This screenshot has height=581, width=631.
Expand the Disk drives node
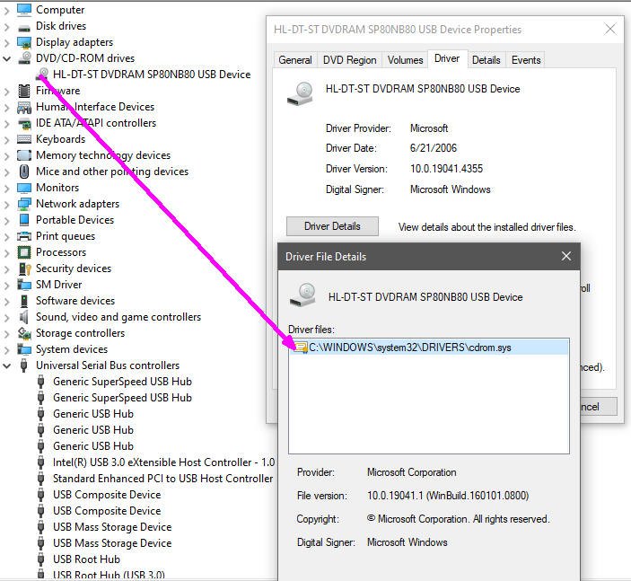[x=6, y=27]
